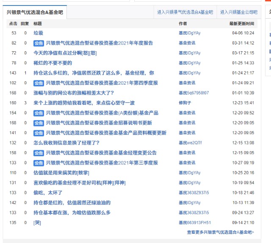Screen dimensions: 271x243
Task: Open the 进入兴银景气优选混合A基金吧 link
Action: click(x=185, y=12)
